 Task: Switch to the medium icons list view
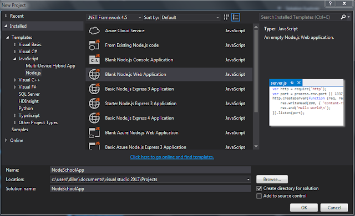pyautogui.click(x=236, y=17)
